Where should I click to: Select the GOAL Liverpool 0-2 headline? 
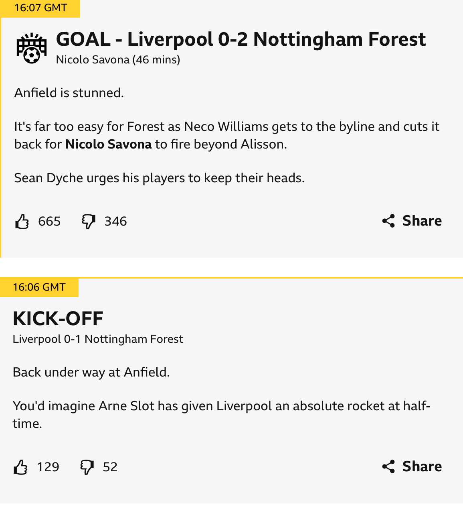[241, 39]
